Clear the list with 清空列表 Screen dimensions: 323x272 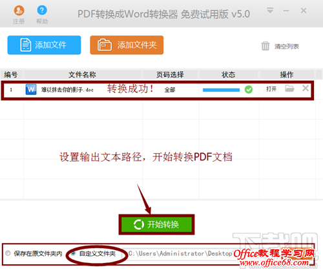287,47
